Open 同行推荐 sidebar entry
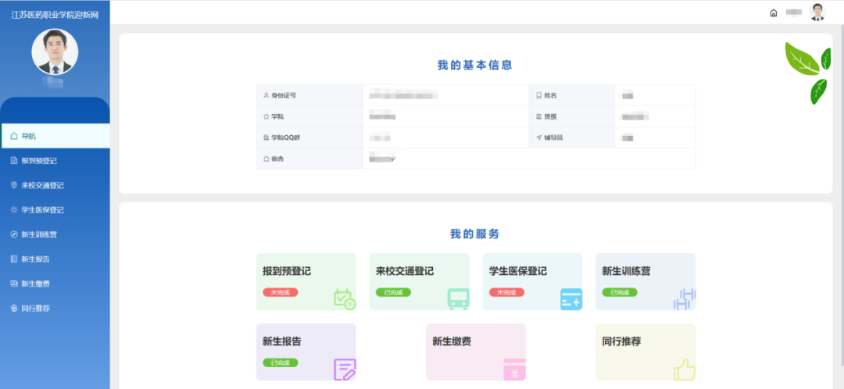The image size is (844, 389). (35, 309)
